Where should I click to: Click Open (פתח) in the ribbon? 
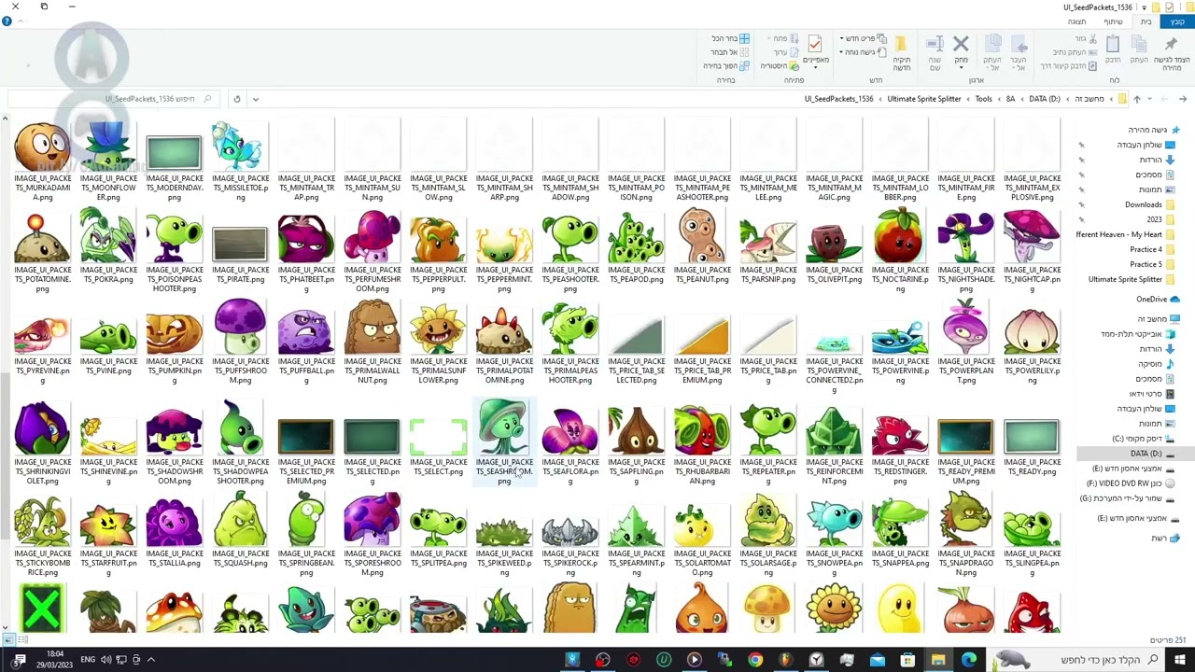pyautogui.click(x=784, y=38)
